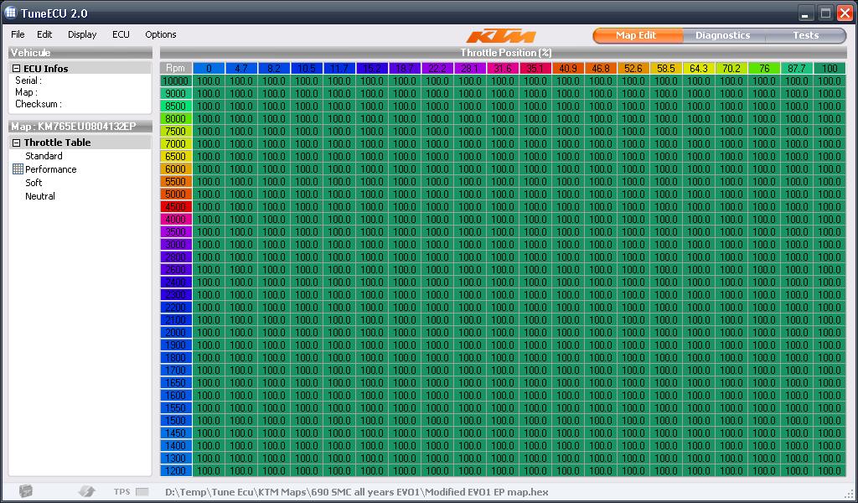Select the Neutral throttle table

[40, 196]
